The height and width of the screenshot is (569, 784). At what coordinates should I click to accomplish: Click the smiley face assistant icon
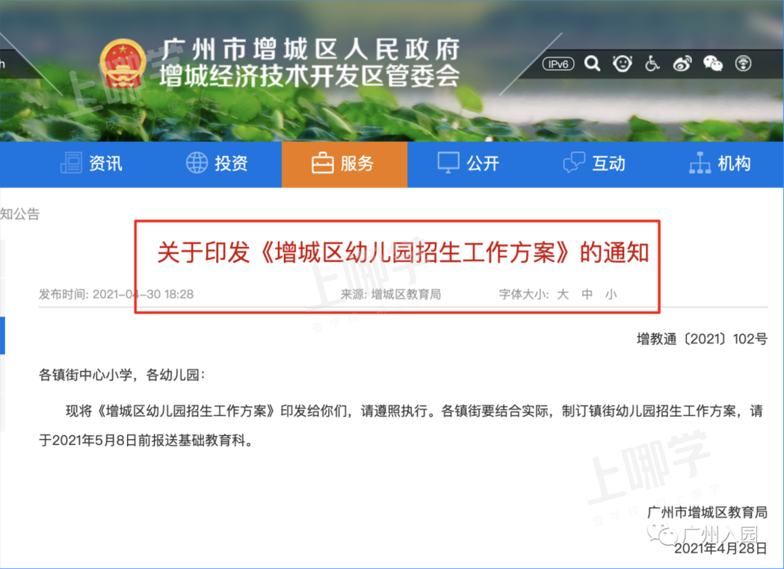[x=622, y=63]
